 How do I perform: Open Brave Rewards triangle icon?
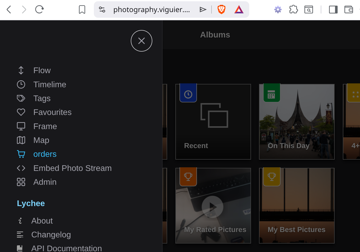239,10
